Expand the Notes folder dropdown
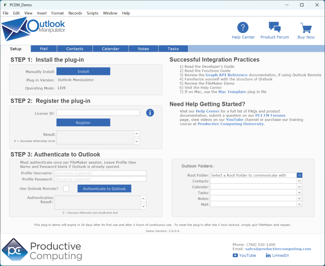This screenshot has width=325, height=266. 299,199
